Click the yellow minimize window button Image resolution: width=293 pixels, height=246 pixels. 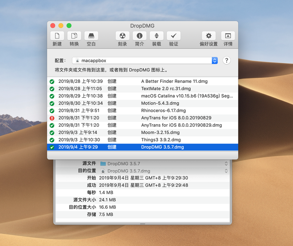coord(61,25)
